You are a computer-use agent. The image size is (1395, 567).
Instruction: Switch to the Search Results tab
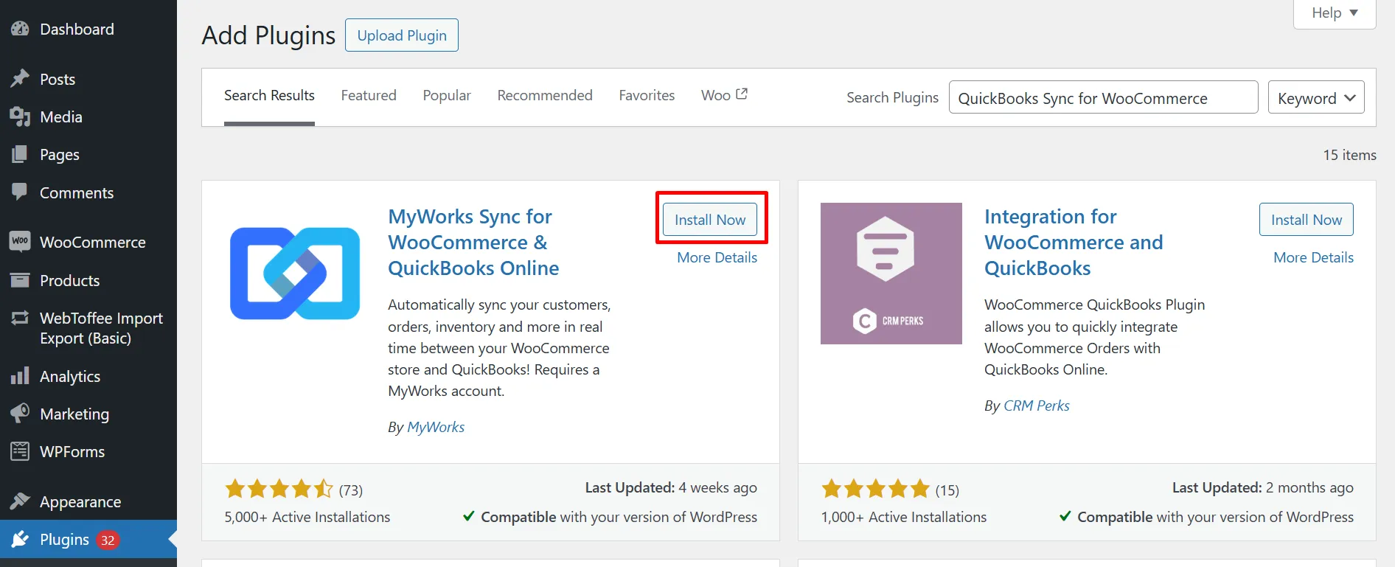[x=269, y=95]
